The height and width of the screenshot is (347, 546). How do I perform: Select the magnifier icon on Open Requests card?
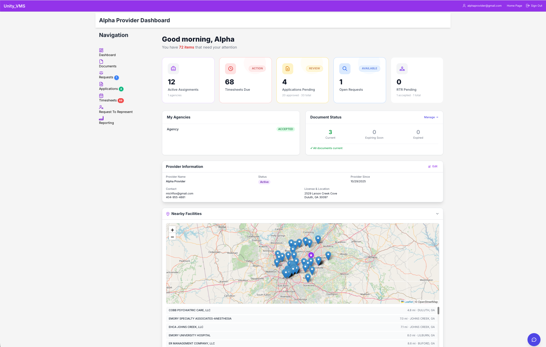(x=344, y=69)
